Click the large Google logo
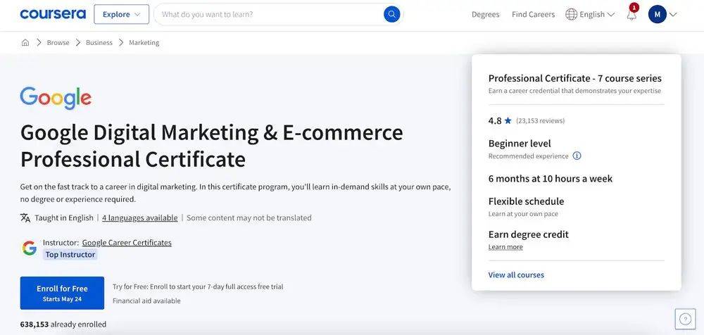 (56, 99)
